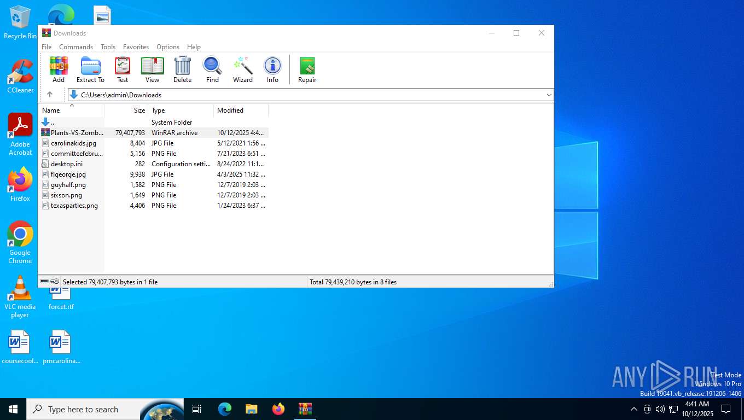Screen dimensions: 744x420
Task: Select texasparties.png in file list
Action: [x=74, y=206]
